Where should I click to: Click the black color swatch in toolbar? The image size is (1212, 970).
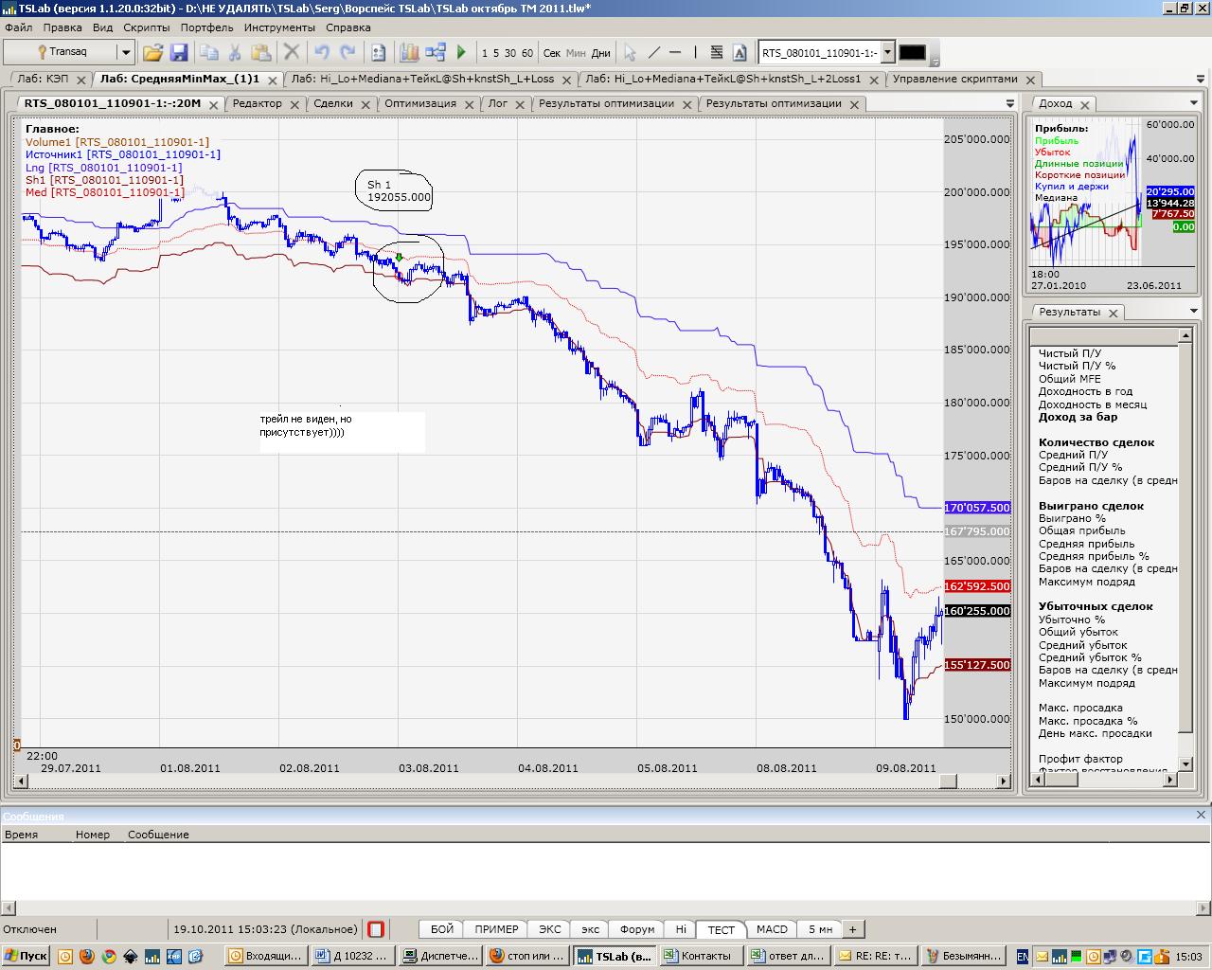912,53
